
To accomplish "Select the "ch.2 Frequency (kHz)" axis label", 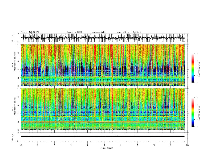I will (14, 106).
